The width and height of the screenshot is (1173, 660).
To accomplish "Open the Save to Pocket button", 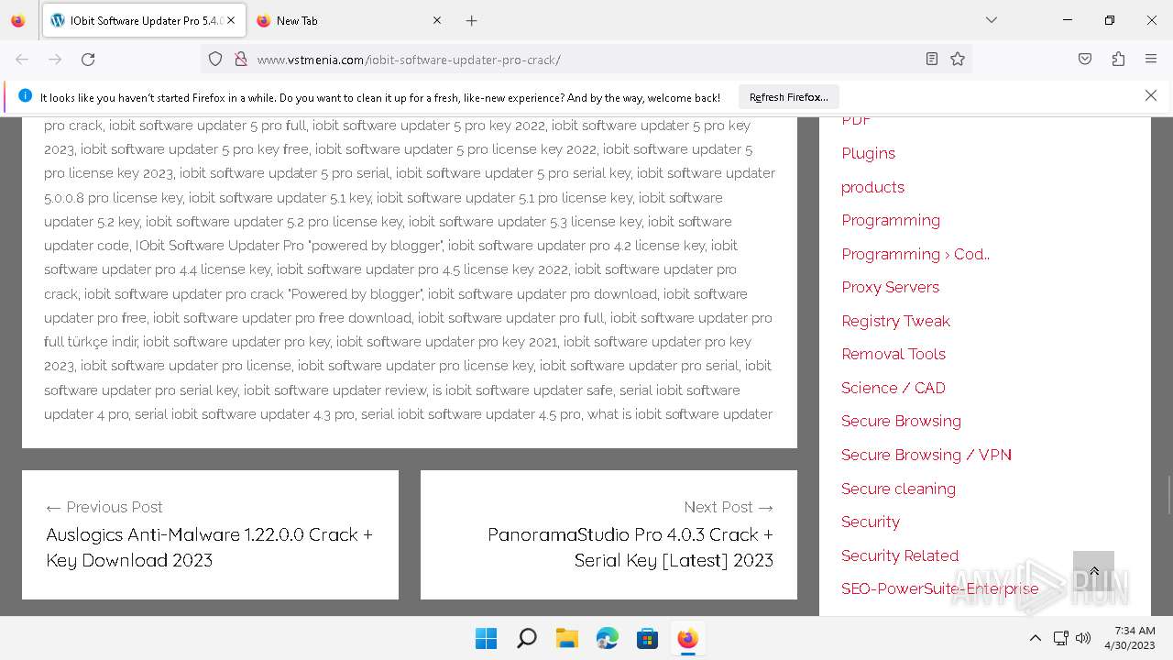I will tap(1085, 59).
